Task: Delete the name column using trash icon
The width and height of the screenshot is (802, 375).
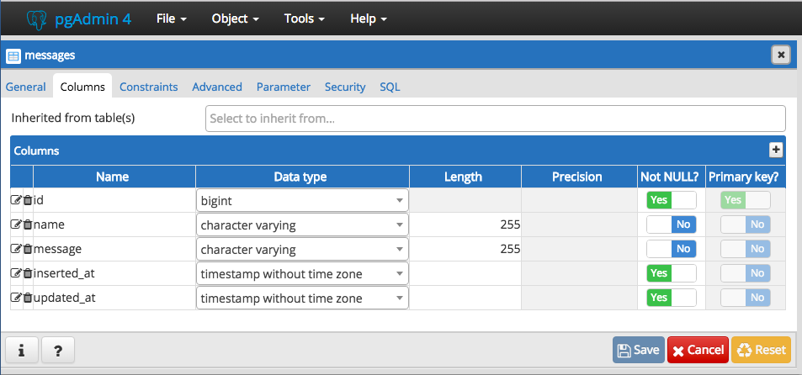Action: coord(27,224)
